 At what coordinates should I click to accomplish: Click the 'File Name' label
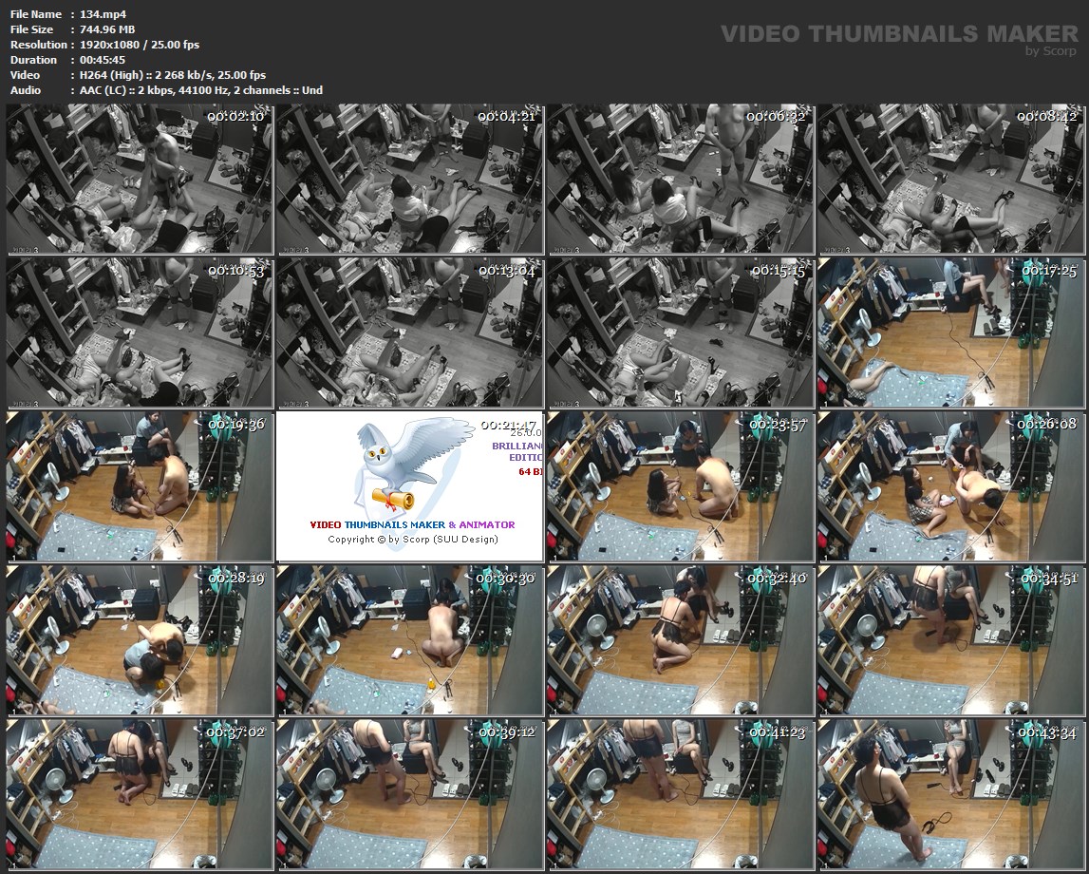pos(36,14)
